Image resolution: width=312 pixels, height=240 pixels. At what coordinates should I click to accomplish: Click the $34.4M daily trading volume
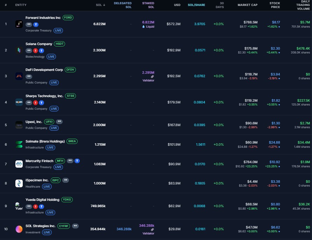coord(304,143)
